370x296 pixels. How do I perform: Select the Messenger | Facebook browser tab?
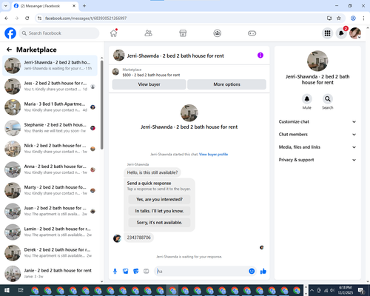tap(45, 6)
